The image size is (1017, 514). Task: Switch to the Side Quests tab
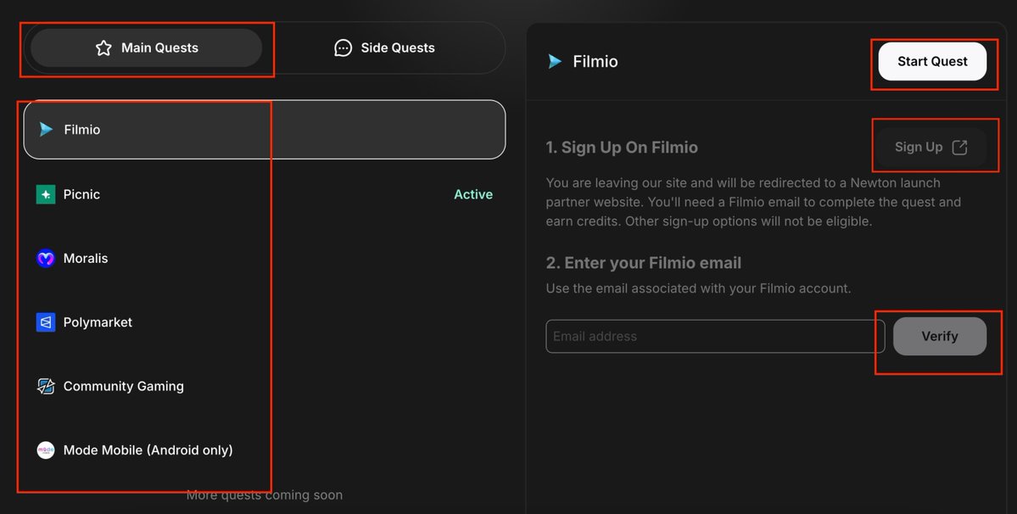click(x=384, y=48)
